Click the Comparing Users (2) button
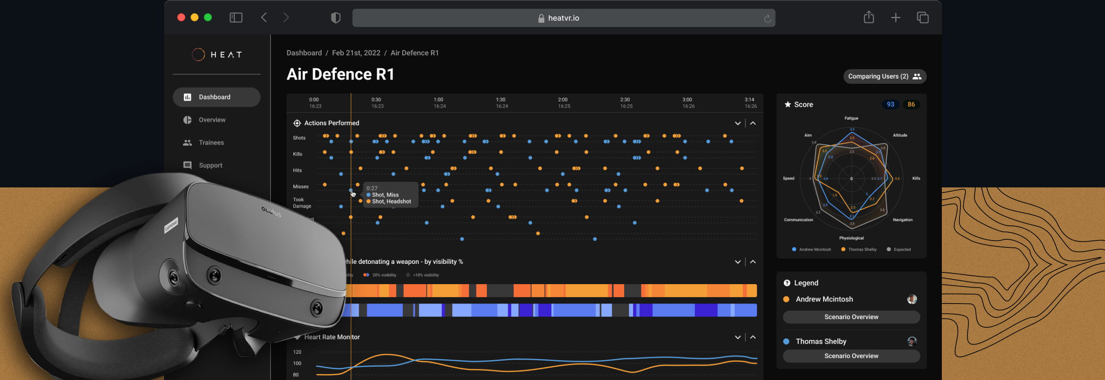This screenshot has width=1105, height=380. click(x=884, y=76)
